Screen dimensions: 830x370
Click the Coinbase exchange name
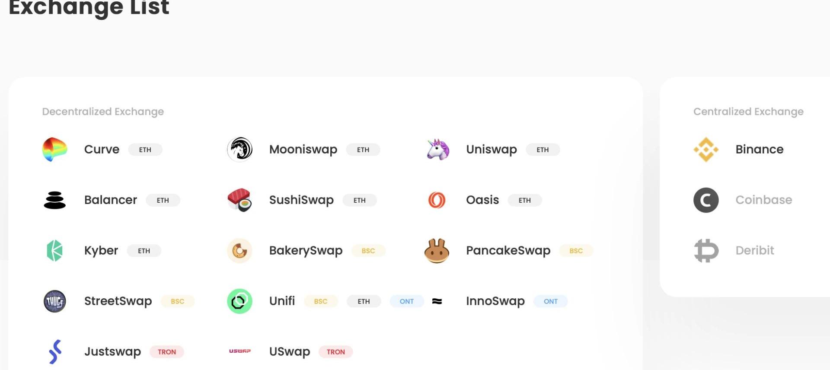pos(763,200)
